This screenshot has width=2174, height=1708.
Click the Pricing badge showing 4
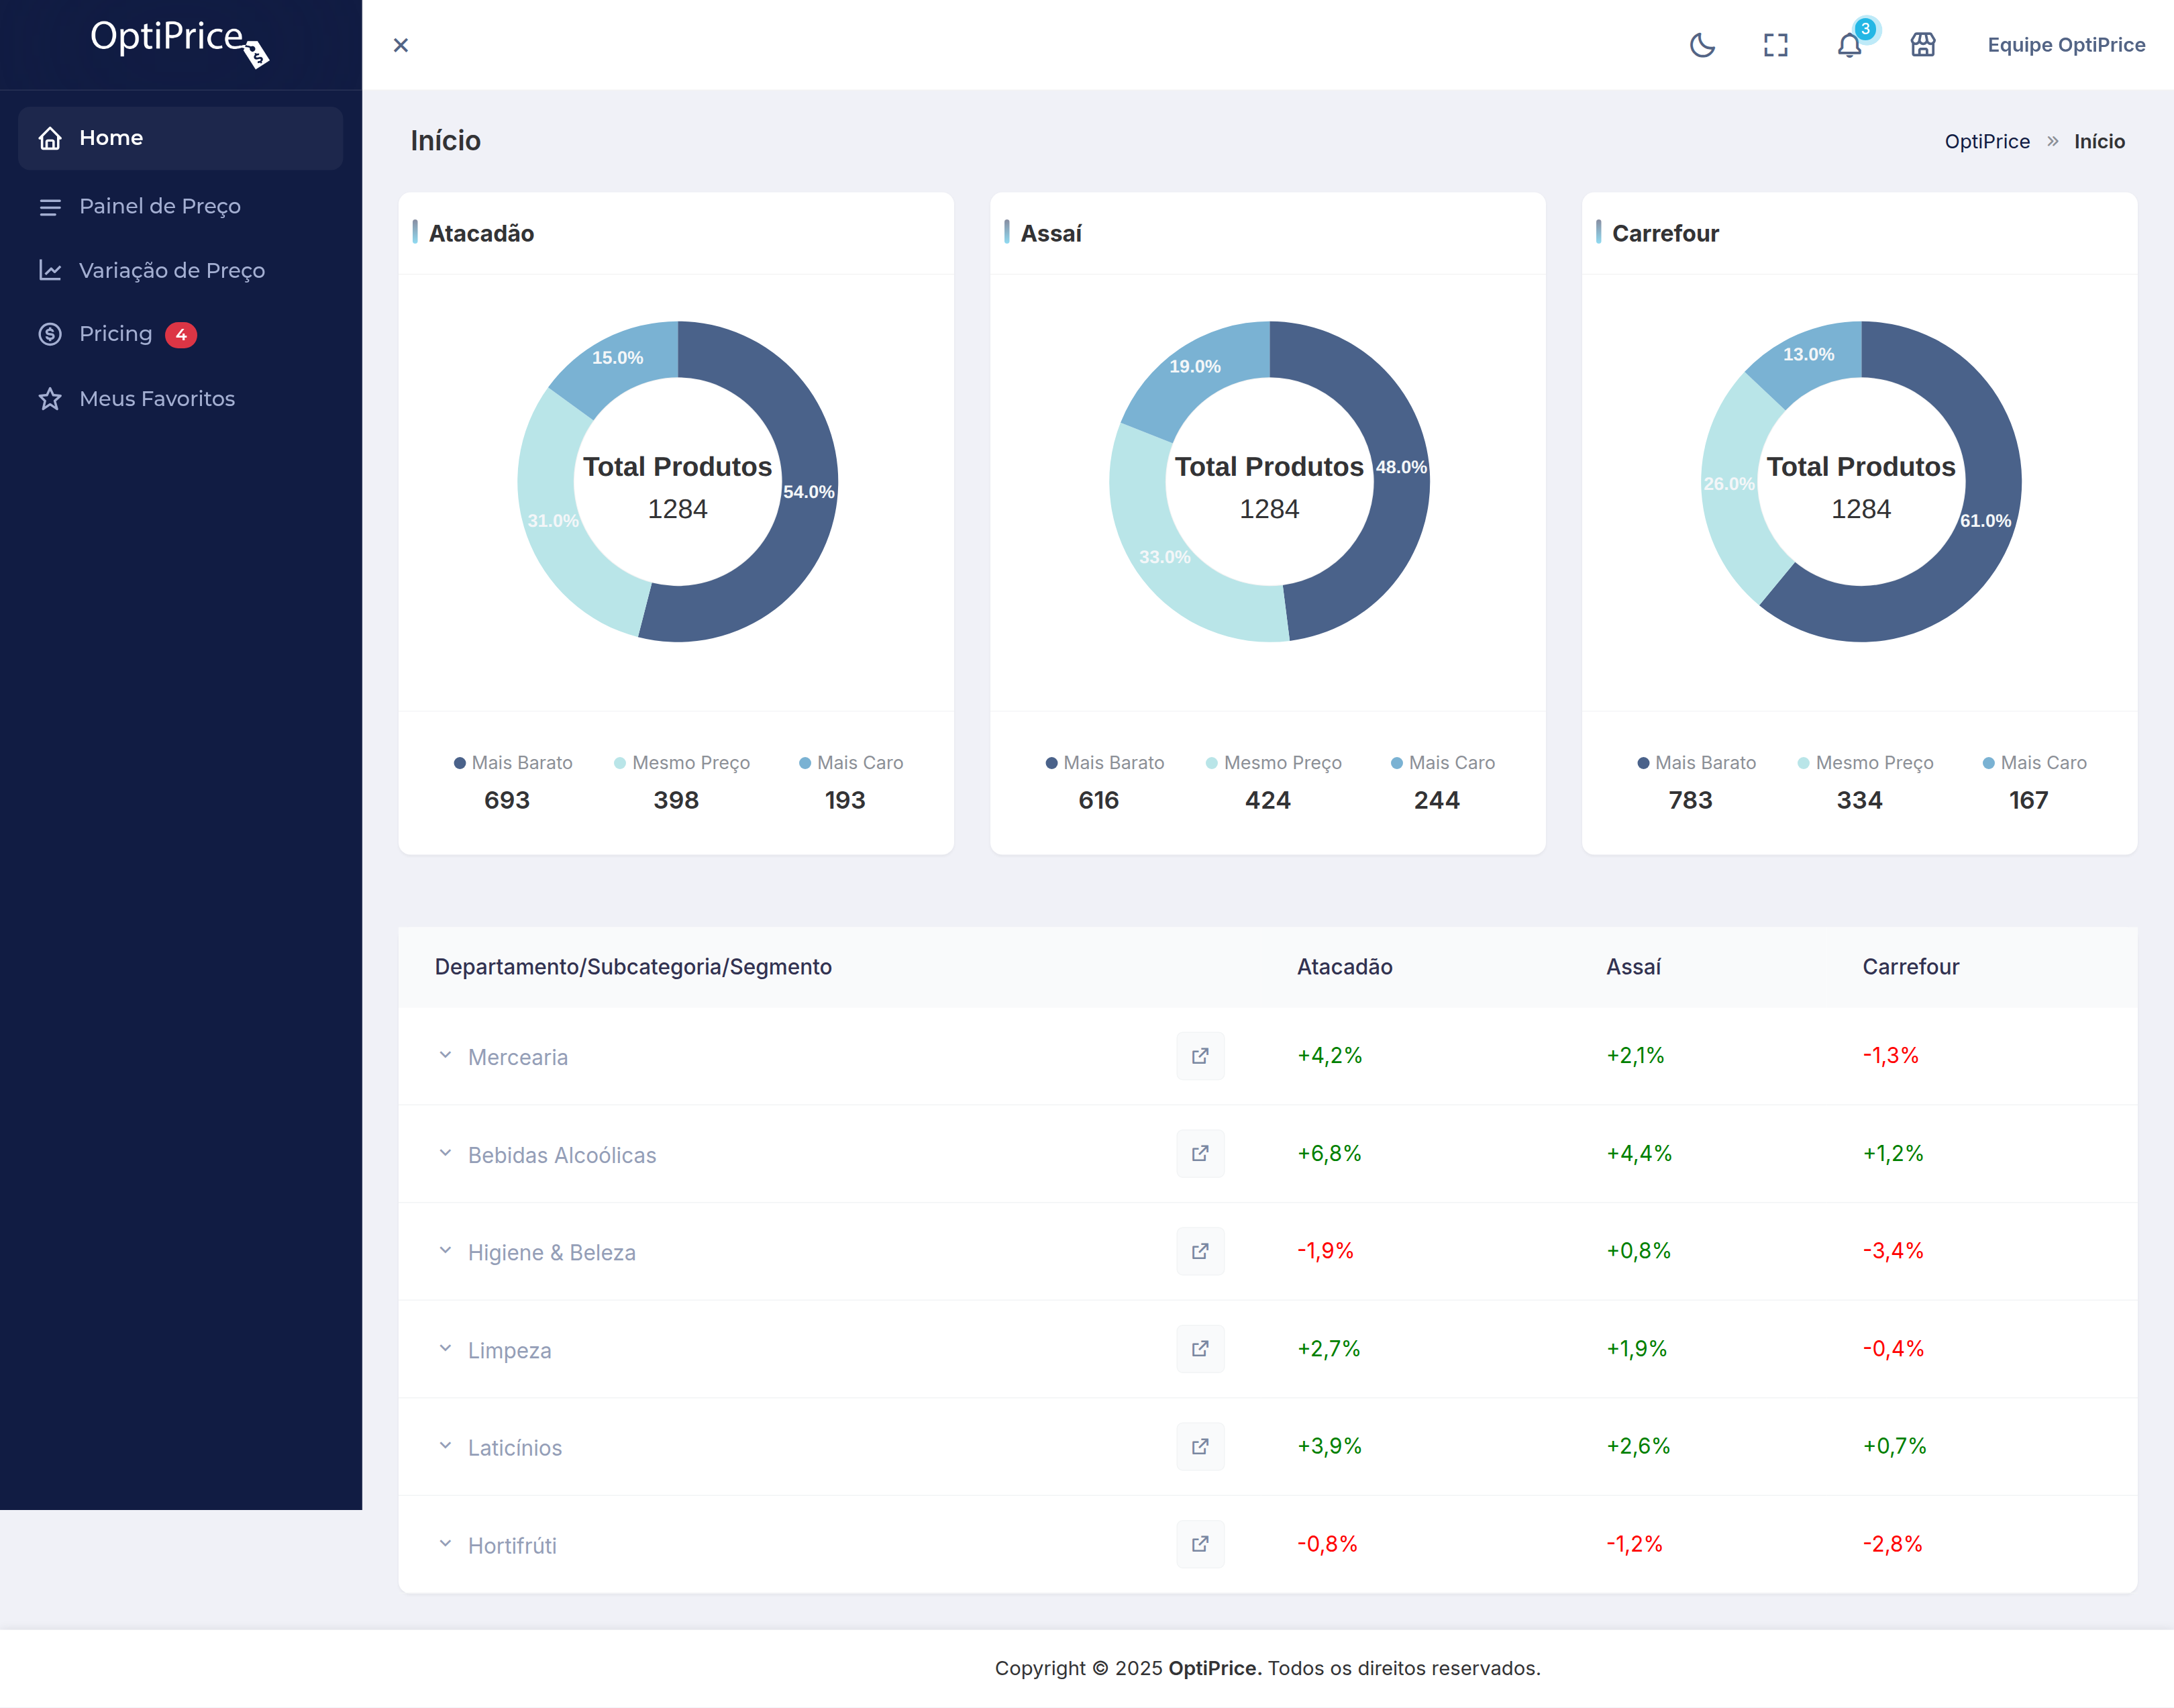(181, 335)
